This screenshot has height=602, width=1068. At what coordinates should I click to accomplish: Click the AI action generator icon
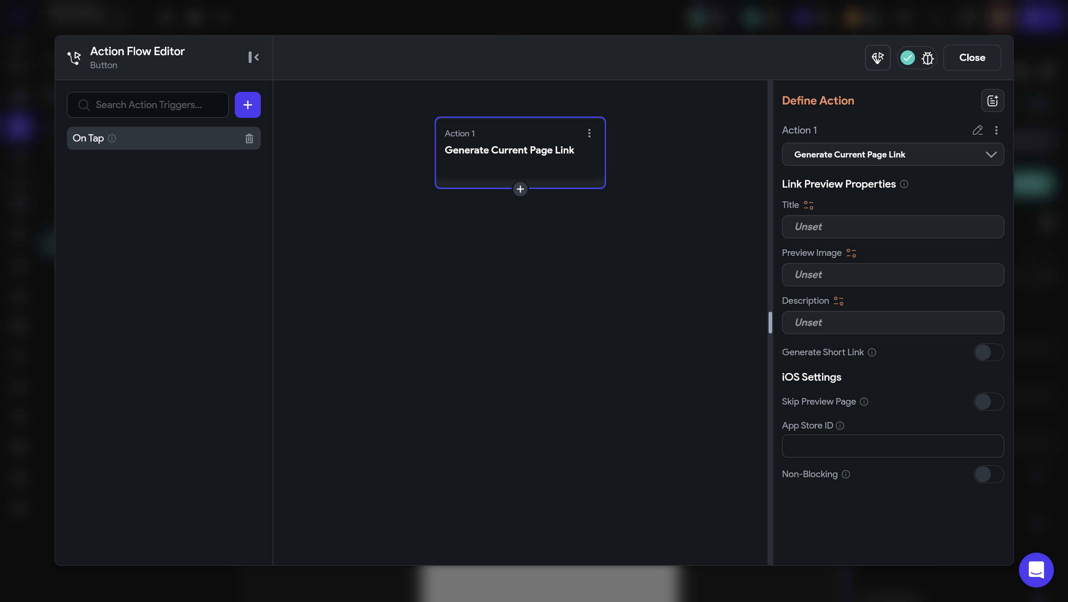pyautogui.click(x=877, y=58)
